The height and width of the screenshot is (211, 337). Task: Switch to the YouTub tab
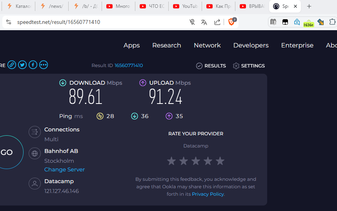click(x=185, y=6)
